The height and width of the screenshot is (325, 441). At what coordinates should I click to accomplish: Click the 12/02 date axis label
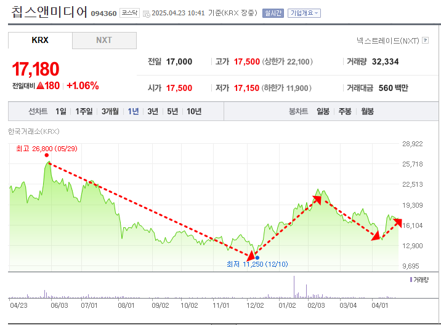pyautogui.click(x=255, y=305)
